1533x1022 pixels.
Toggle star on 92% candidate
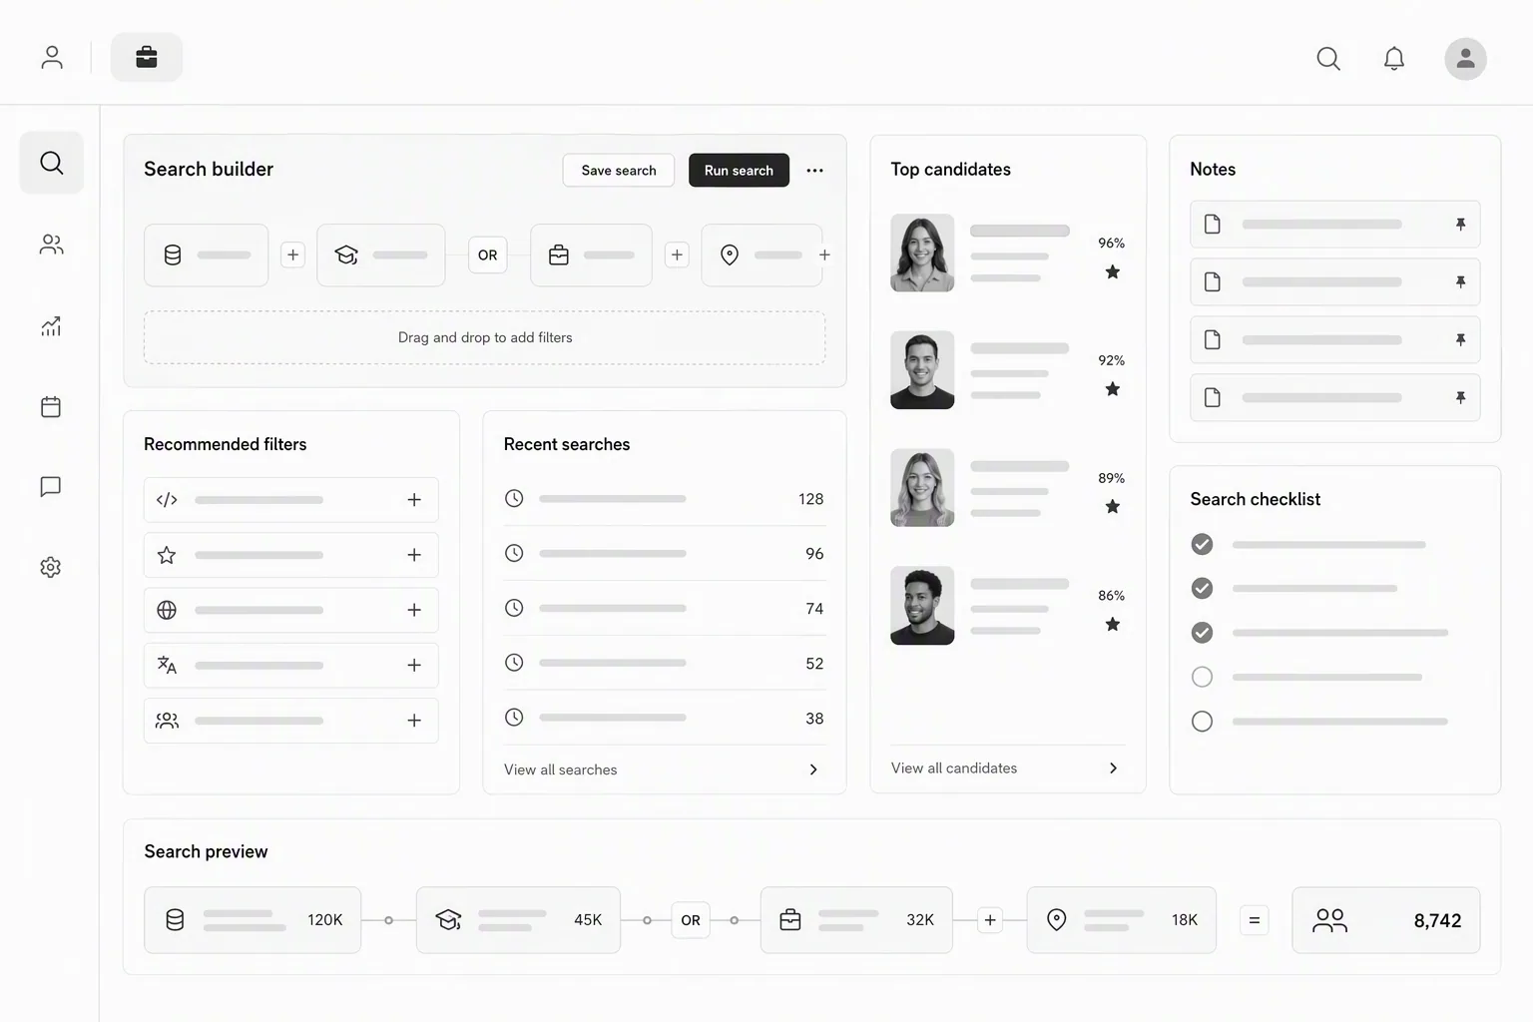click(x=1112, y=389)
